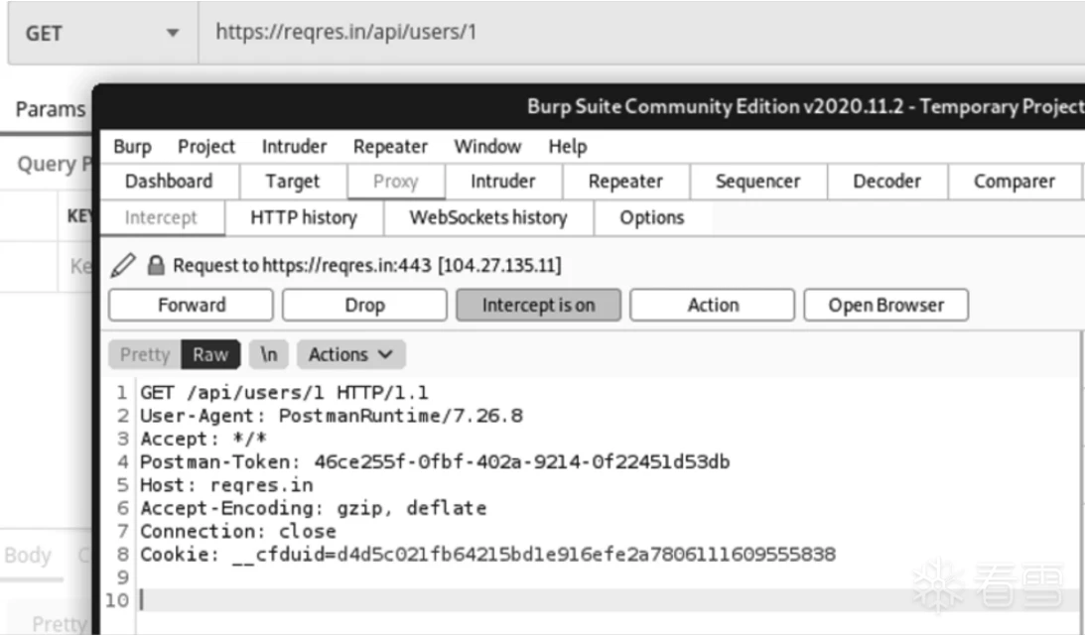Open the HTTP history sub-tab
Viewport: 1085px width, 638px height.
click(304, 218)
